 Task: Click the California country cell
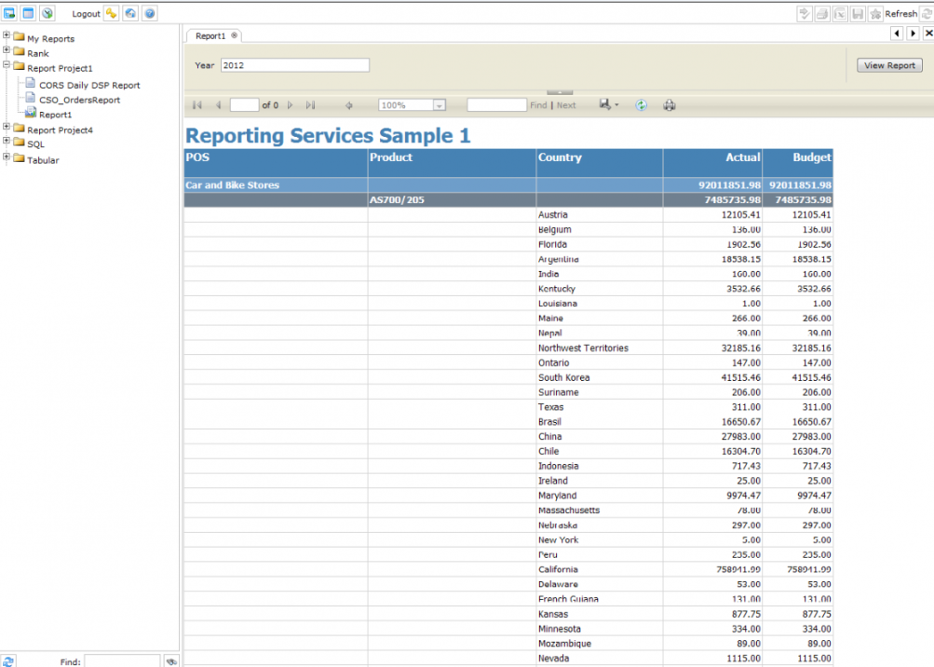pos(600,569)
